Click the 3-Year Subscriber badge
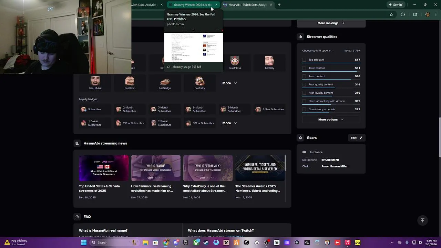This screenshot has width=441, height=248. (200, 123)
